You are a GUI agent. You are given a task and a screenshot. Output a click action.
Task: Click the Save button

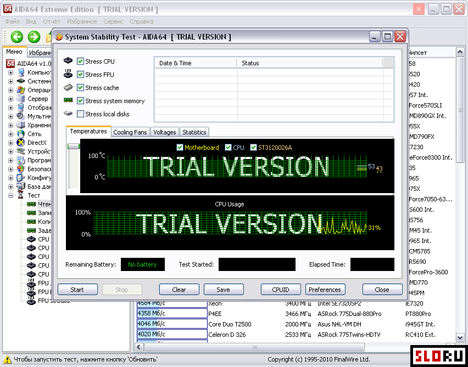point(224,290)
